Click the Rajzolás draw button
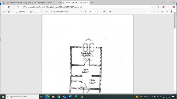This screenshot has width=177, height=99. tap(20, 12)
